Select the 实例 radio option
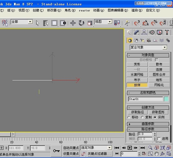The image size is (173, 158). coord(155,117)
